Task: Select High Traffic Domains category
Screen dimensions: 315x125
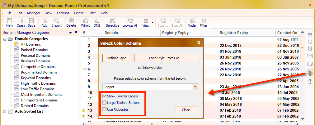Action: (38, 83)
